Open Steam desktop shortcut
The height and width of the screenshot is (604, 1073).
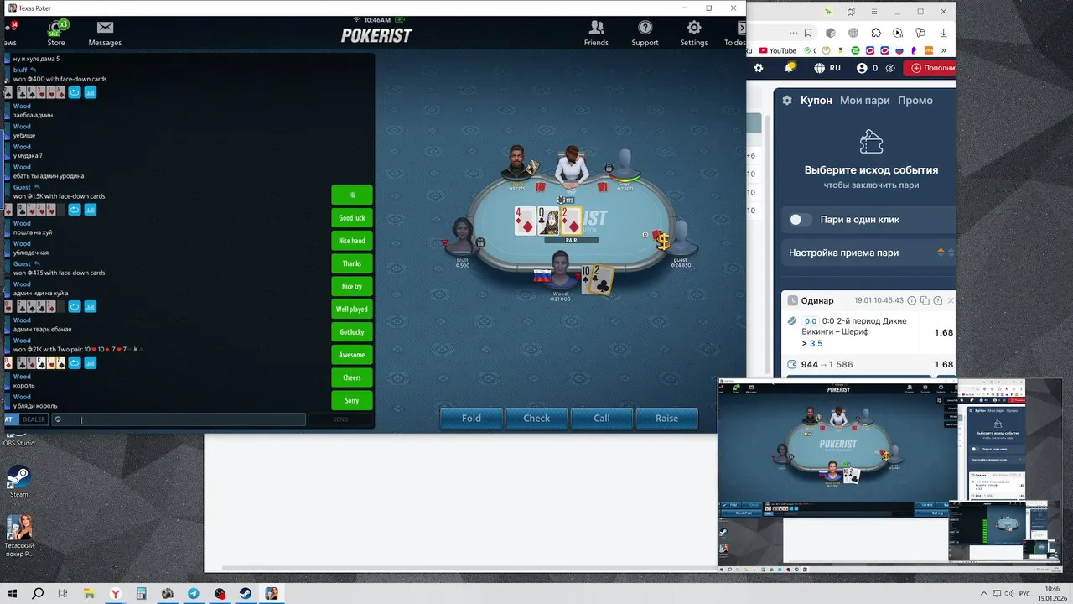[x=18, y=482]
